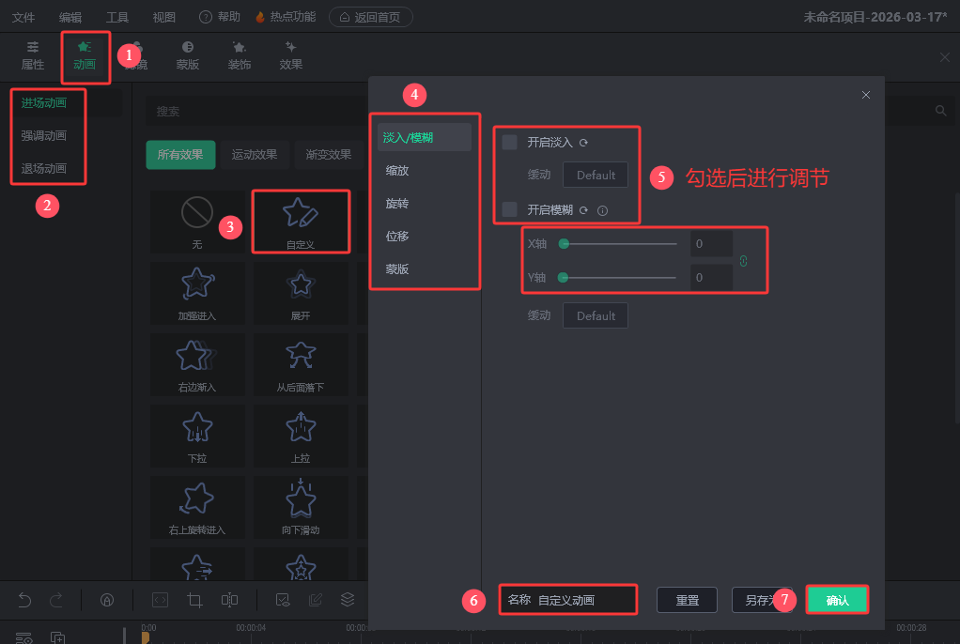960x644 pixels.
Task: Click the 确认 confirm button
Action: 837,600
